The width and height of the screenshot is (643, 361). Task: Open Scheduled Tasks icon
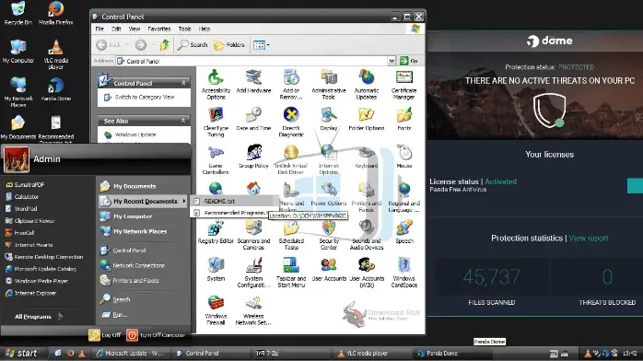click(x=291, y=235)
